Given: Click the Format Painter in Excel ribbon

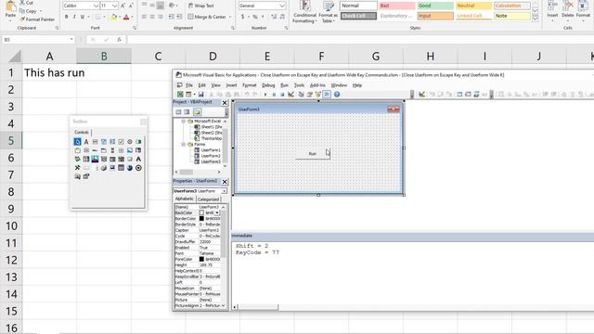Looking at the screenshot, I should (x=37, y=19).
